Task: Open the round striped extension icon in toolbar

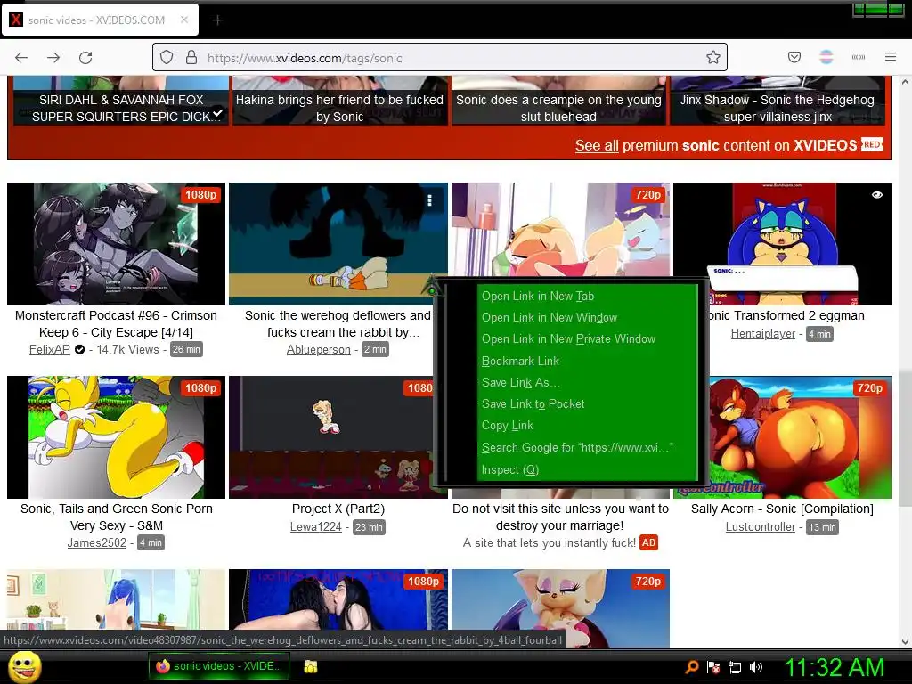Action: pos(826,57)
